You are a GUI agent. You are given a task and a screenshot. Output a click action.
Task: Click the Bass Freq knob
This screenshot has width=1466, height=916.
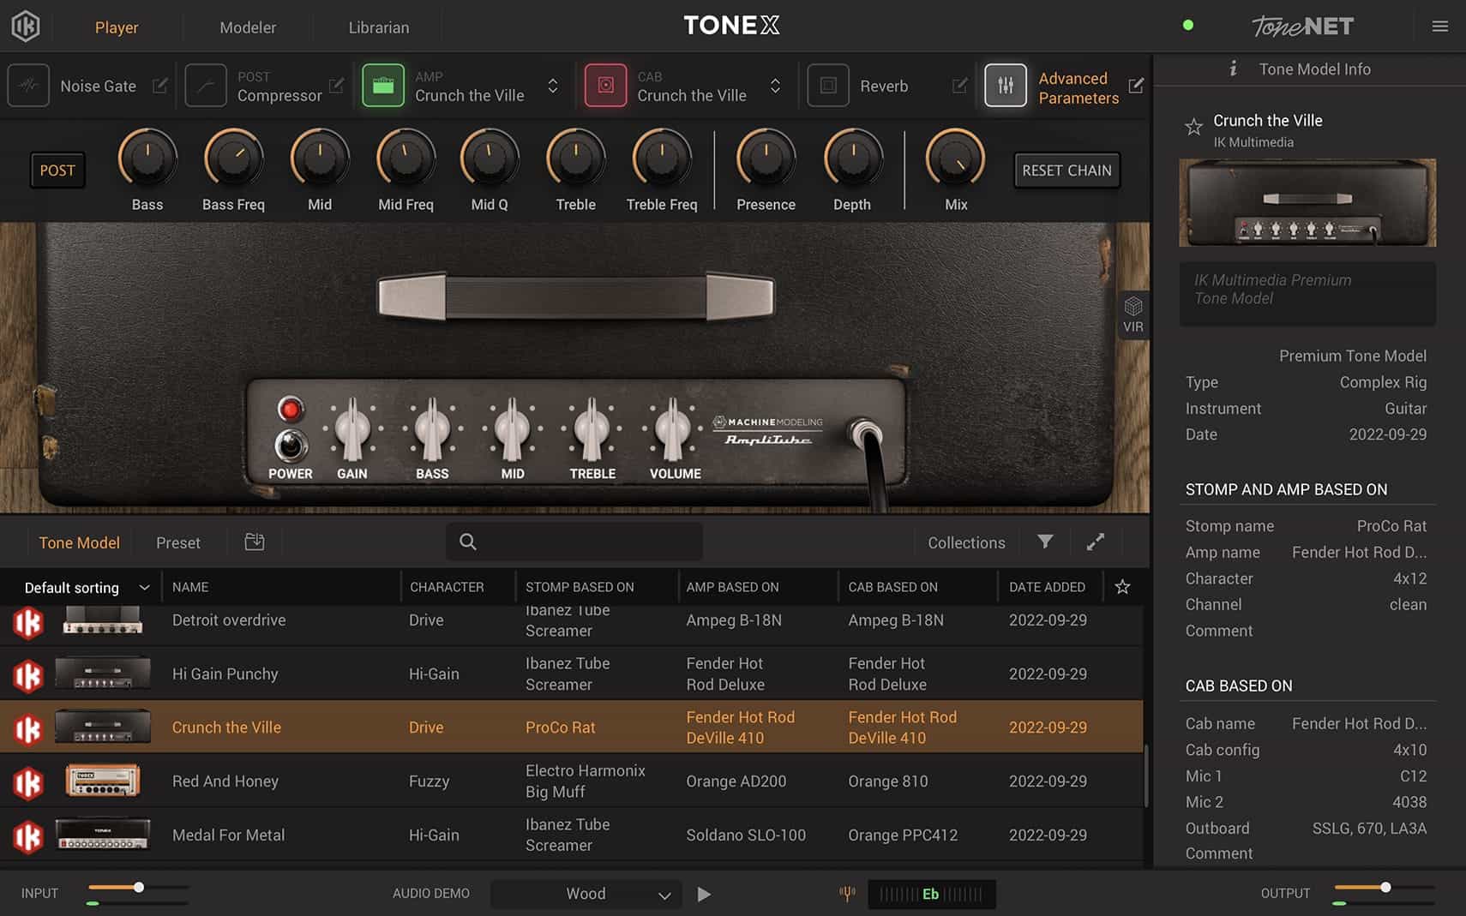point(233,159)
